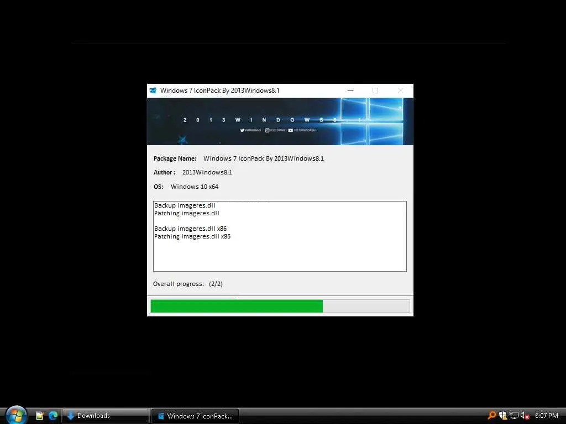This screenshot has height=424, width=566.
Task: Switch to the Downloads taskbar window
Action: coord(106,416)
